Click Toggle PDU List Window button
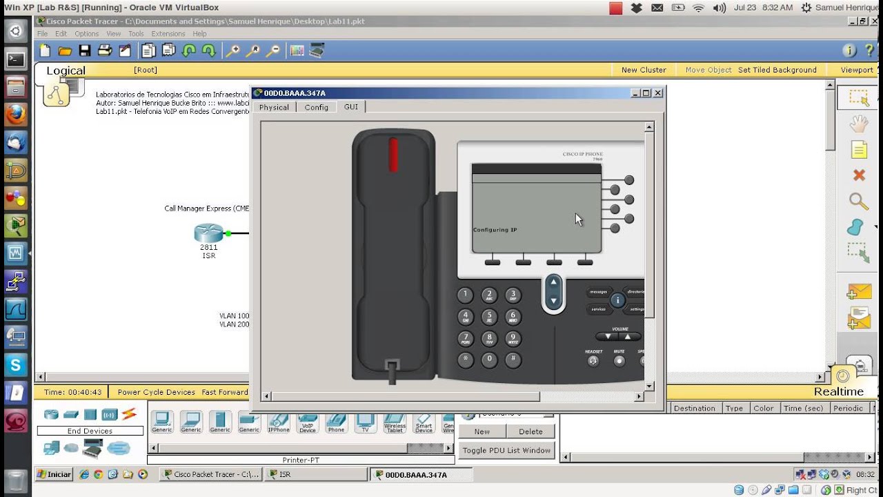Viewport: 883px width, 497px height. pyautogui.click(x=506, y=451)
